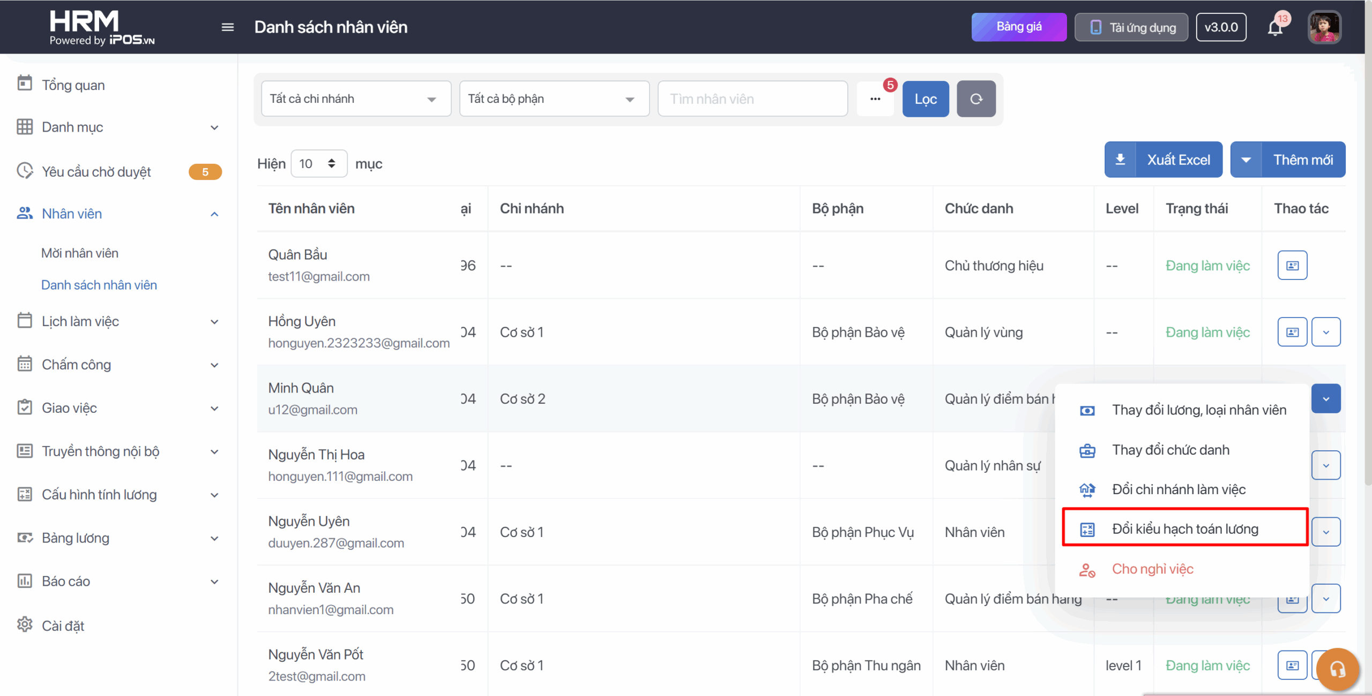Toggle the hamburger sidebar menu icon
Screen dimensions: 1372x696
click(x=228, y=27)
